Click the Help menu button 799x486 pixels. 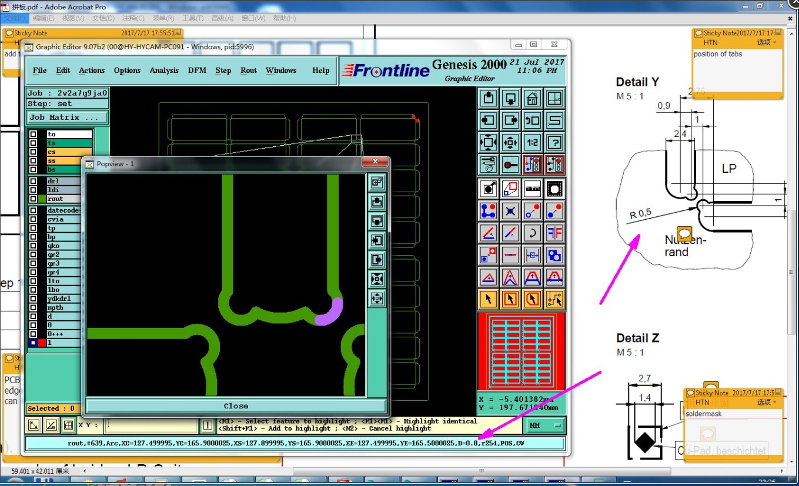321,71
